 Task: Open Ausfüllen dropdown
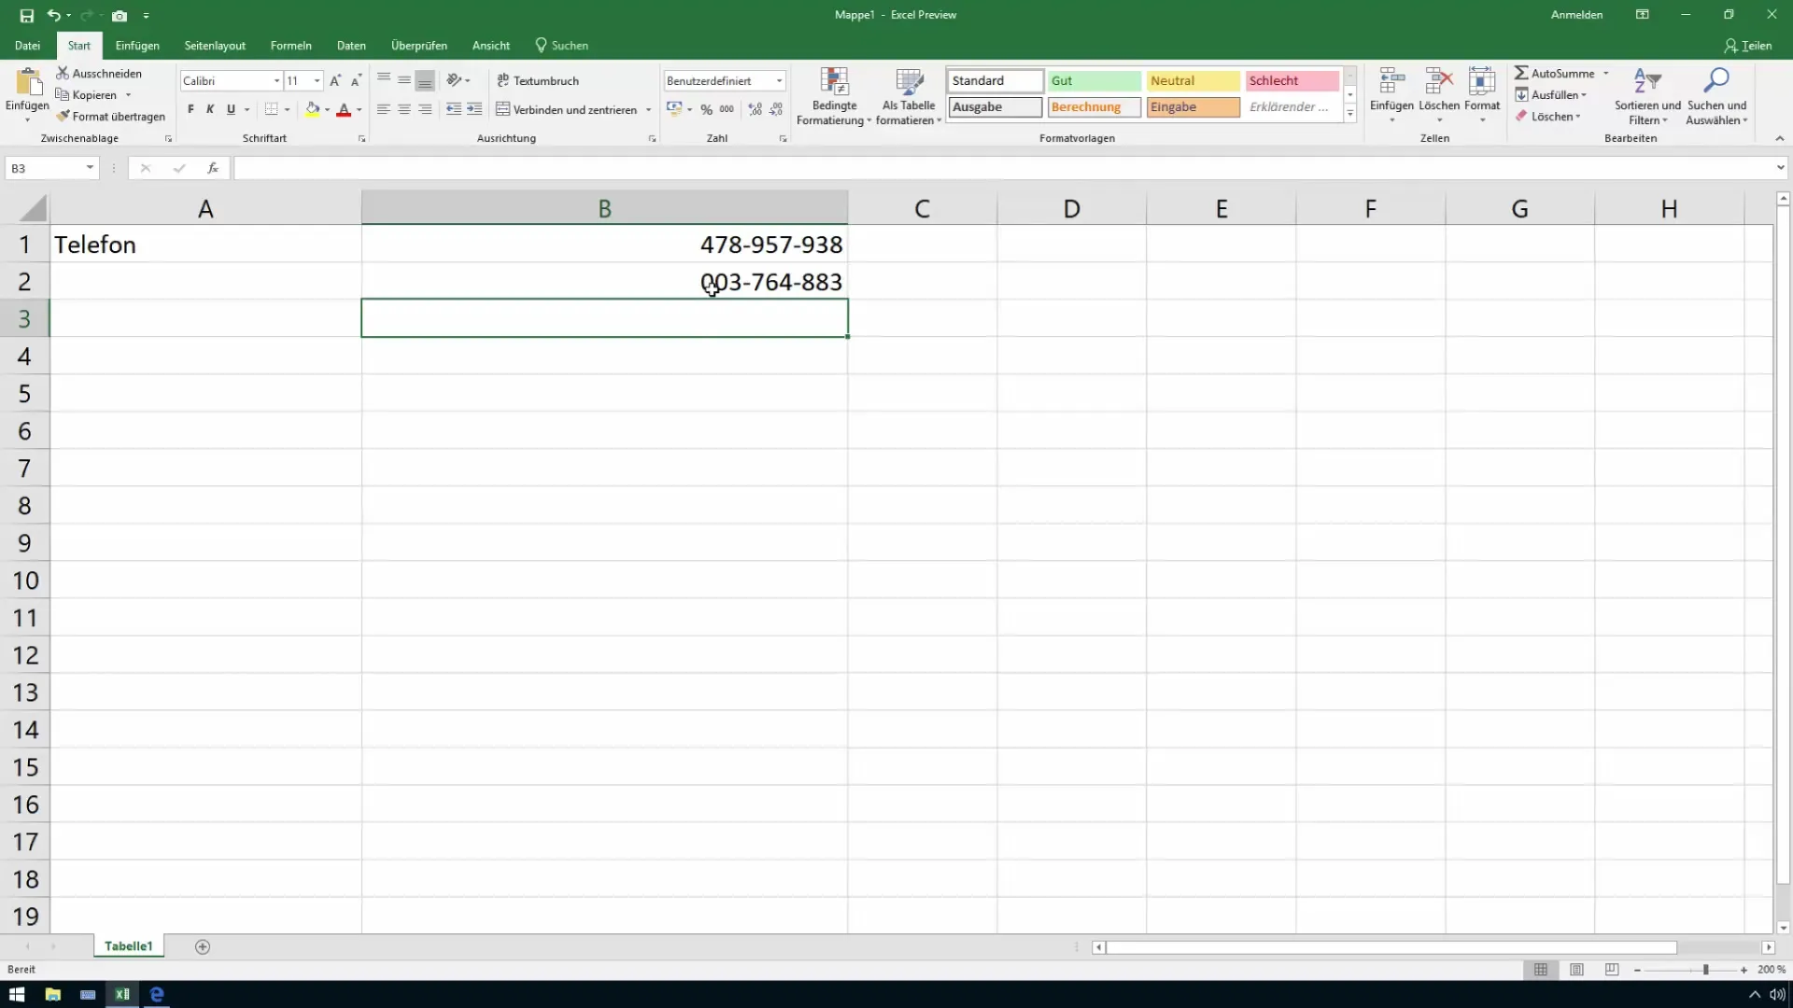click(x=1551, y=94)
